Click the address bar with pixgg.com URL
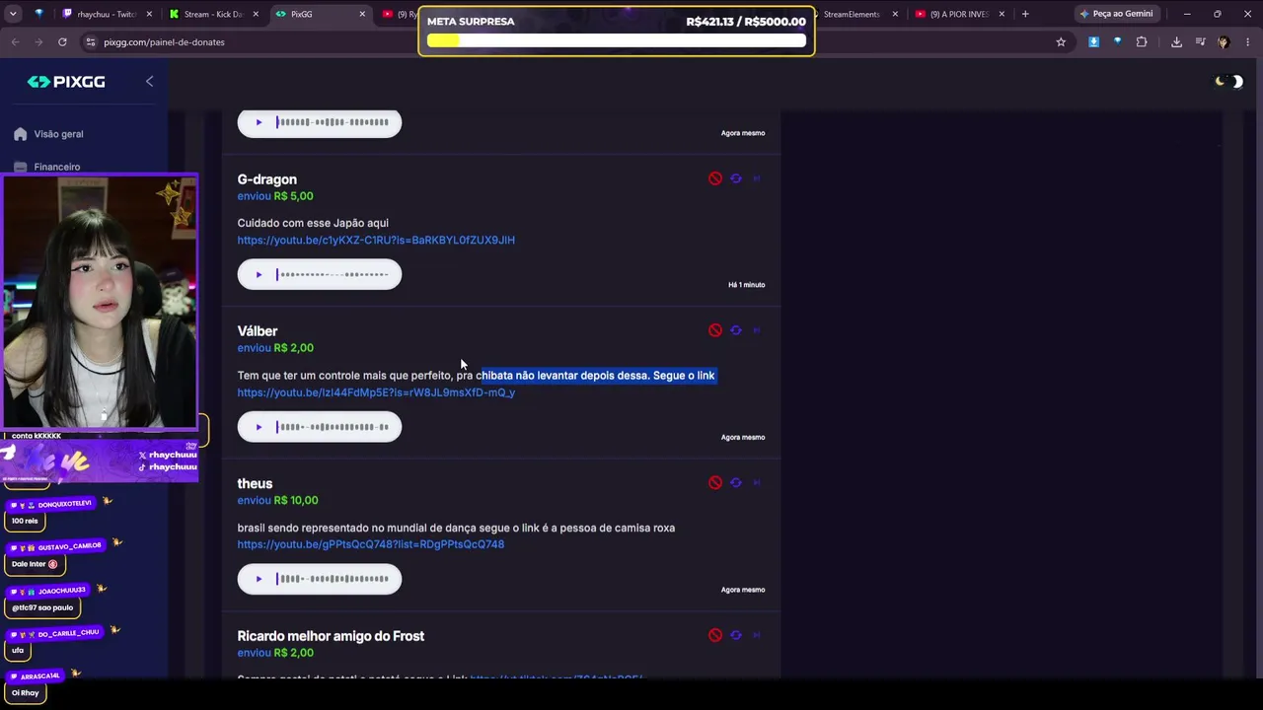1263x710 pixels. 572,42
